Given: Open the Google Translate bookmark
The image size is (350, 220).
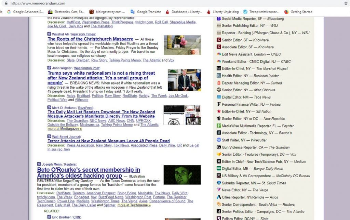Looking at the screenshot, I should 146,12.
